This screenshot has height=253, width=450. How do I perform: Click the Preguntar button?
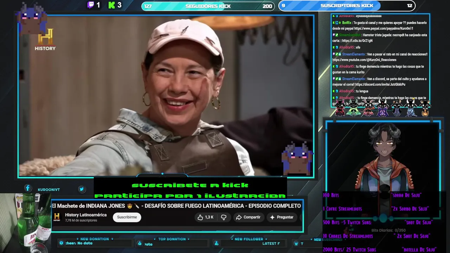click(282, 217)
